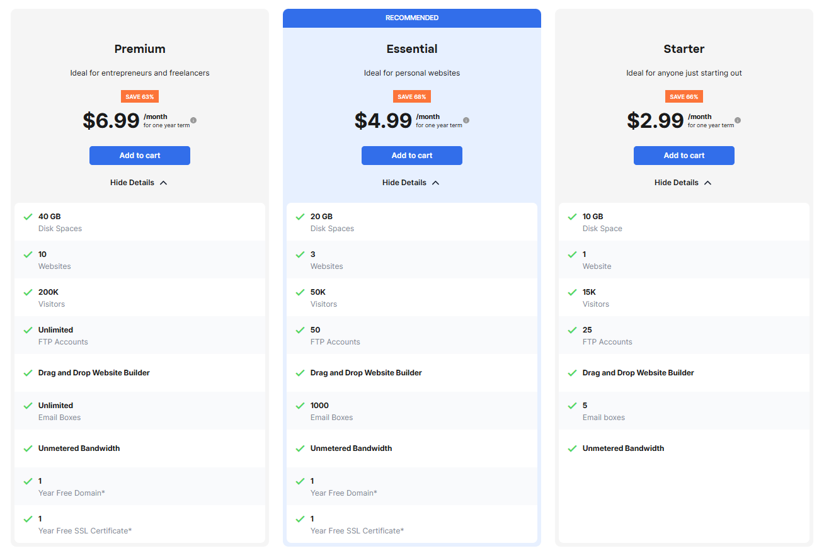Click info icon beside Starter $2.99 price
Viewport: 824px width, 558px height.
738,120
